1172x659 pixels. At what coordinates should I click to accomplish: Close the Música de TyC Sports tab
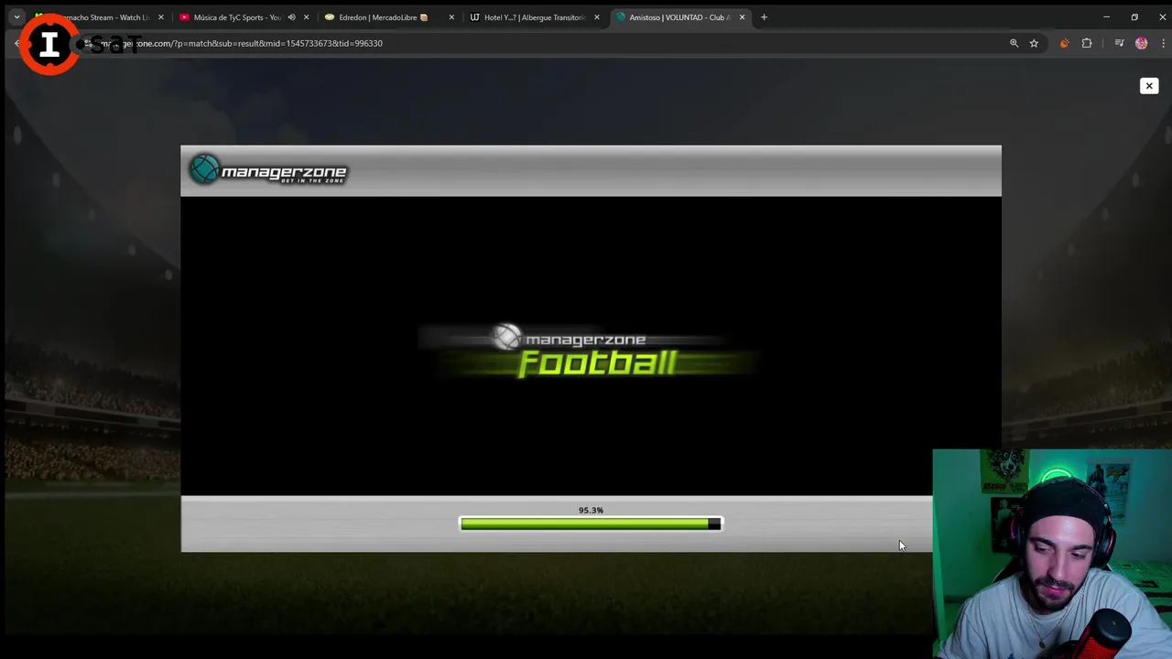[307, 17]
